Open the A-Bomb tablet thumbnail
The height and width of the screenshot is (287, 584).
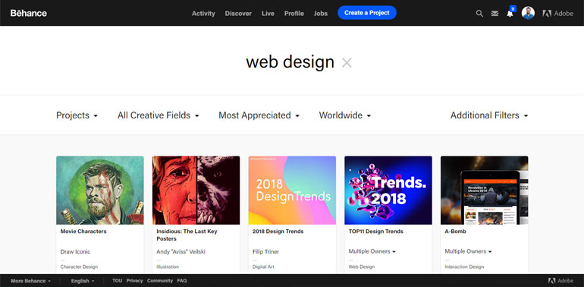pyautogui.click(x=484, y=190)
